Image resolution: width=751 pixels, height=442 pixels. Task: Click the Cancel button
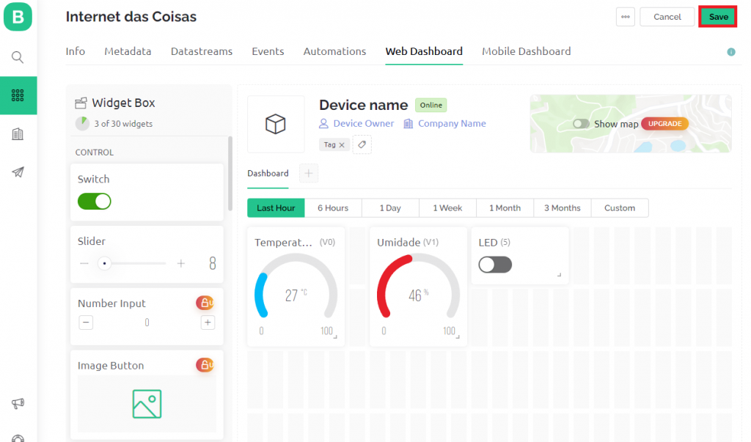tap(667, 17)
